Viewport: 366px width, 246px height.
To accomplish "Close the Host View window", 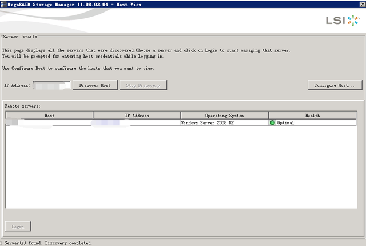I will (x=362, y=4).
